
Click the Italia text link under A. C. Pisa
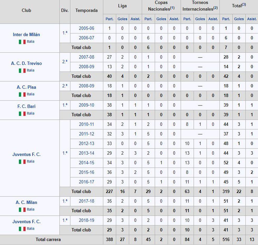click(31, 94)
